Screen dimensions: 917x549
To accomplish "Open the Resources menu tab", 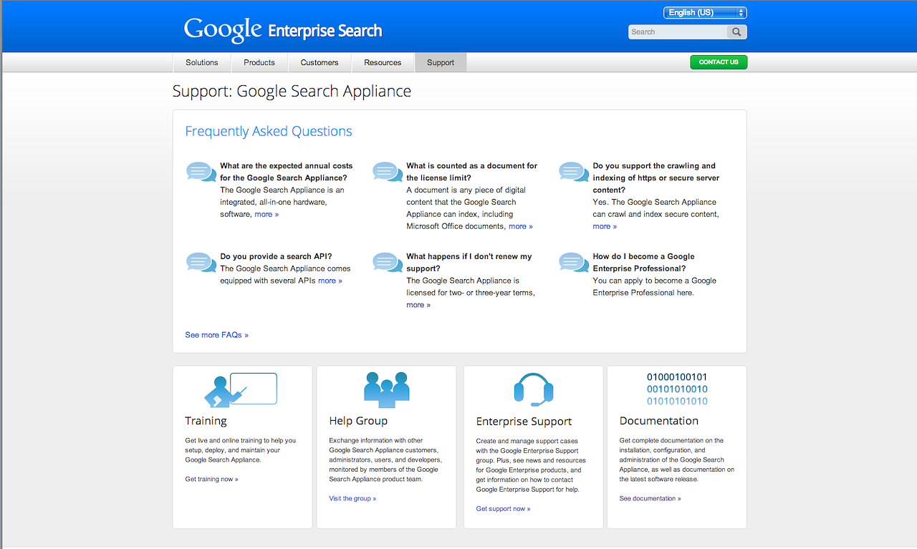I will 383,62.
